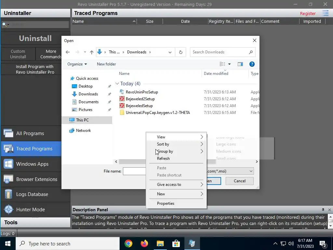Open Chrome from the taskbar
Screen dimensions: 333x250
click(128, 243)
